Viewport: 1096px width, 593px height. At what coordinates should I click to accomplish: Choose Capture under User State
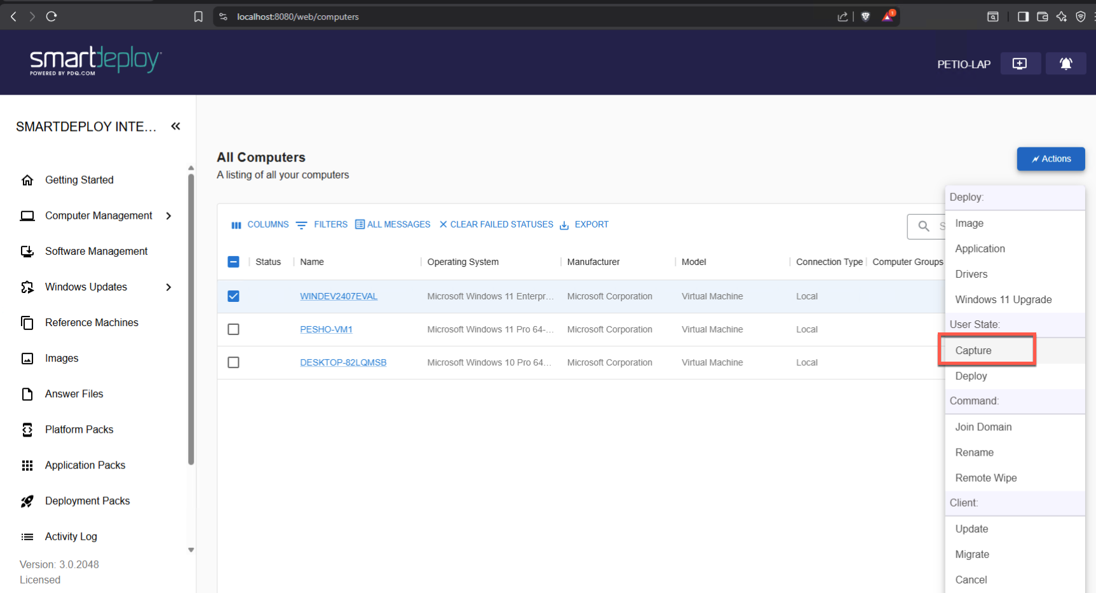click(x=973, y=350)
